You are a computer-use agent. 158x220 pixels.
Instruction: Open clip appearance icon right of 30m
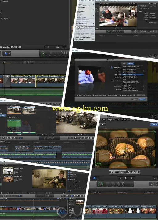(64, 47)
